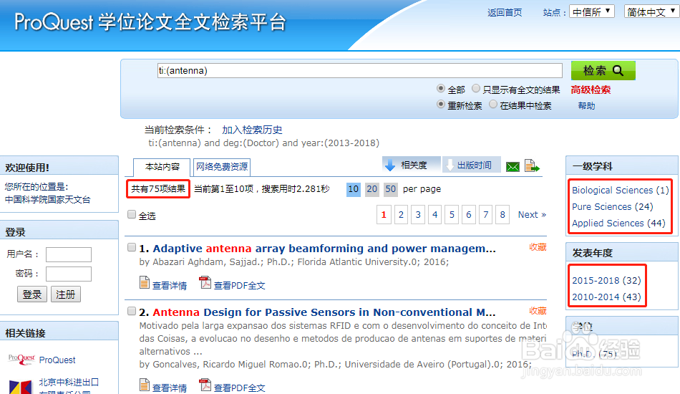Click the export results document icon

pyautogui.click(x=532, y=165)
